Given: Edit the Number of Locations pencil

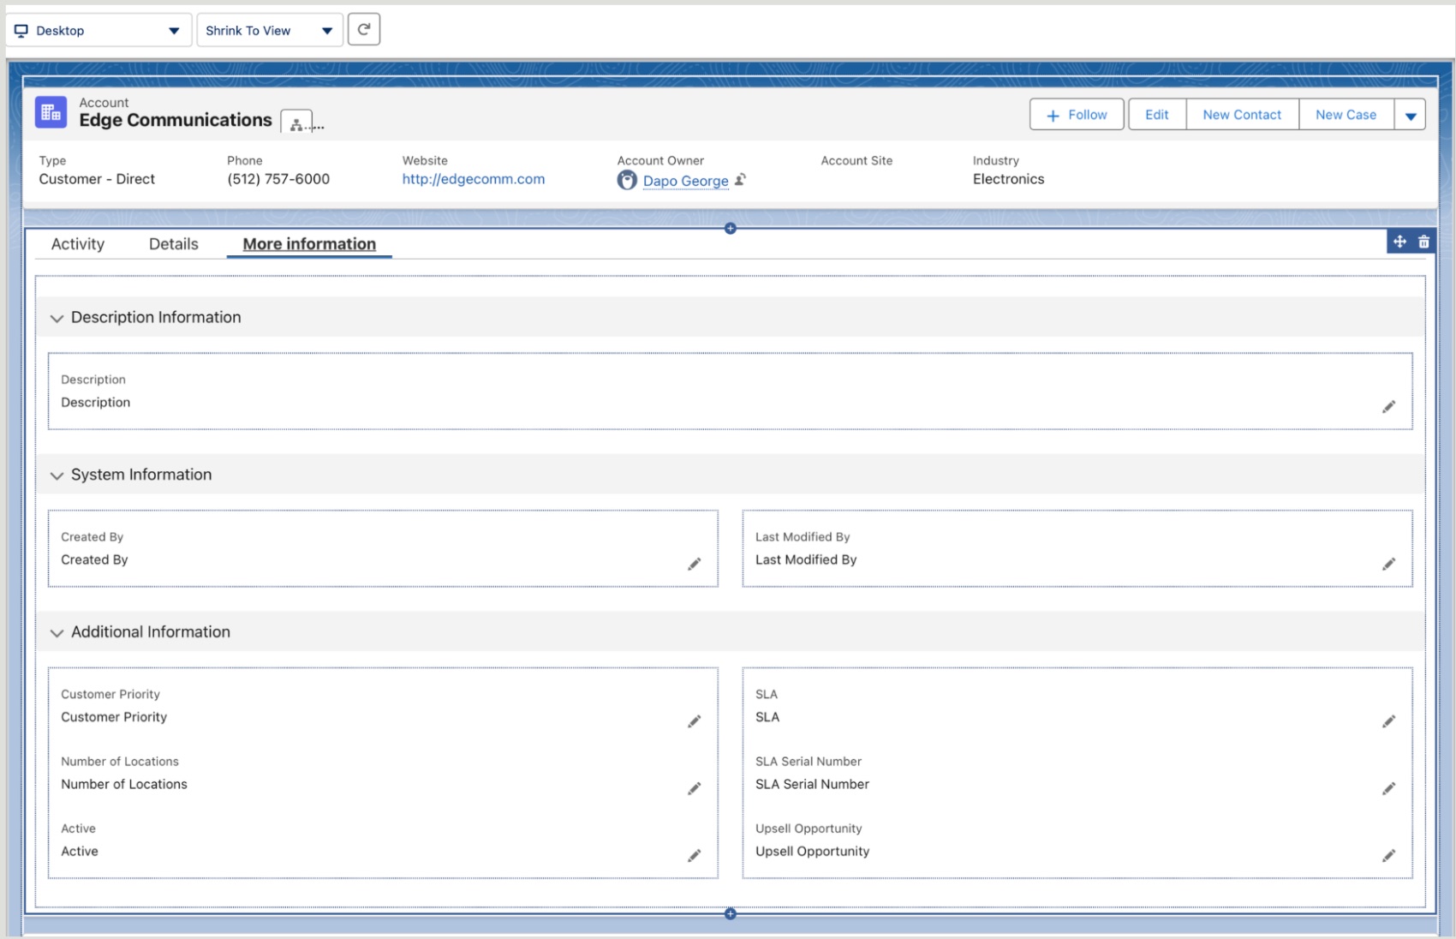Looking at the screenshot, I should (694, 788).
